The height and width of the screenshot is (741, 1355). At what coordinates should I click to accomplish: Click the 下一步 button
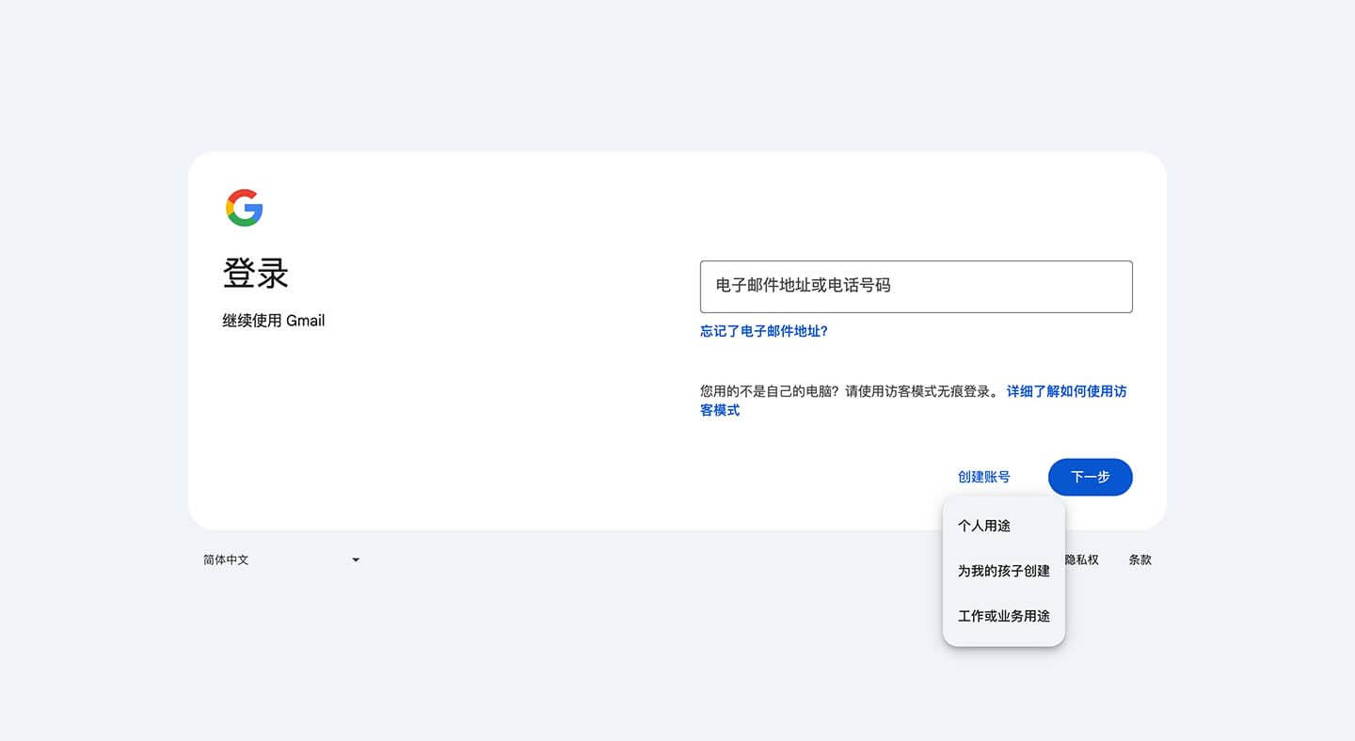click(1091, 477)
